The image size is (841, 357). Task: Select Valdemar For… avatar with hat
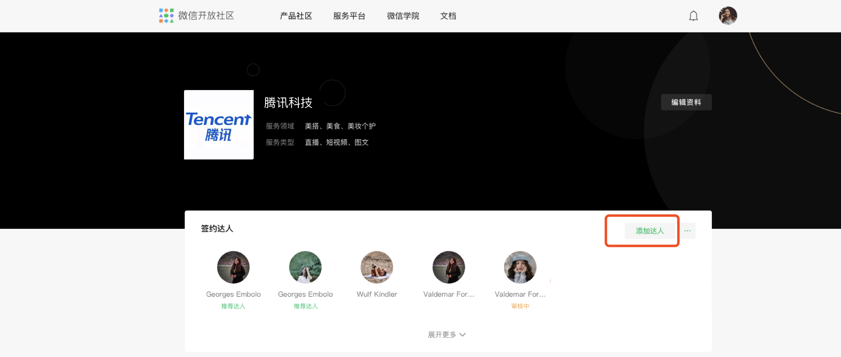pos(520,267)
